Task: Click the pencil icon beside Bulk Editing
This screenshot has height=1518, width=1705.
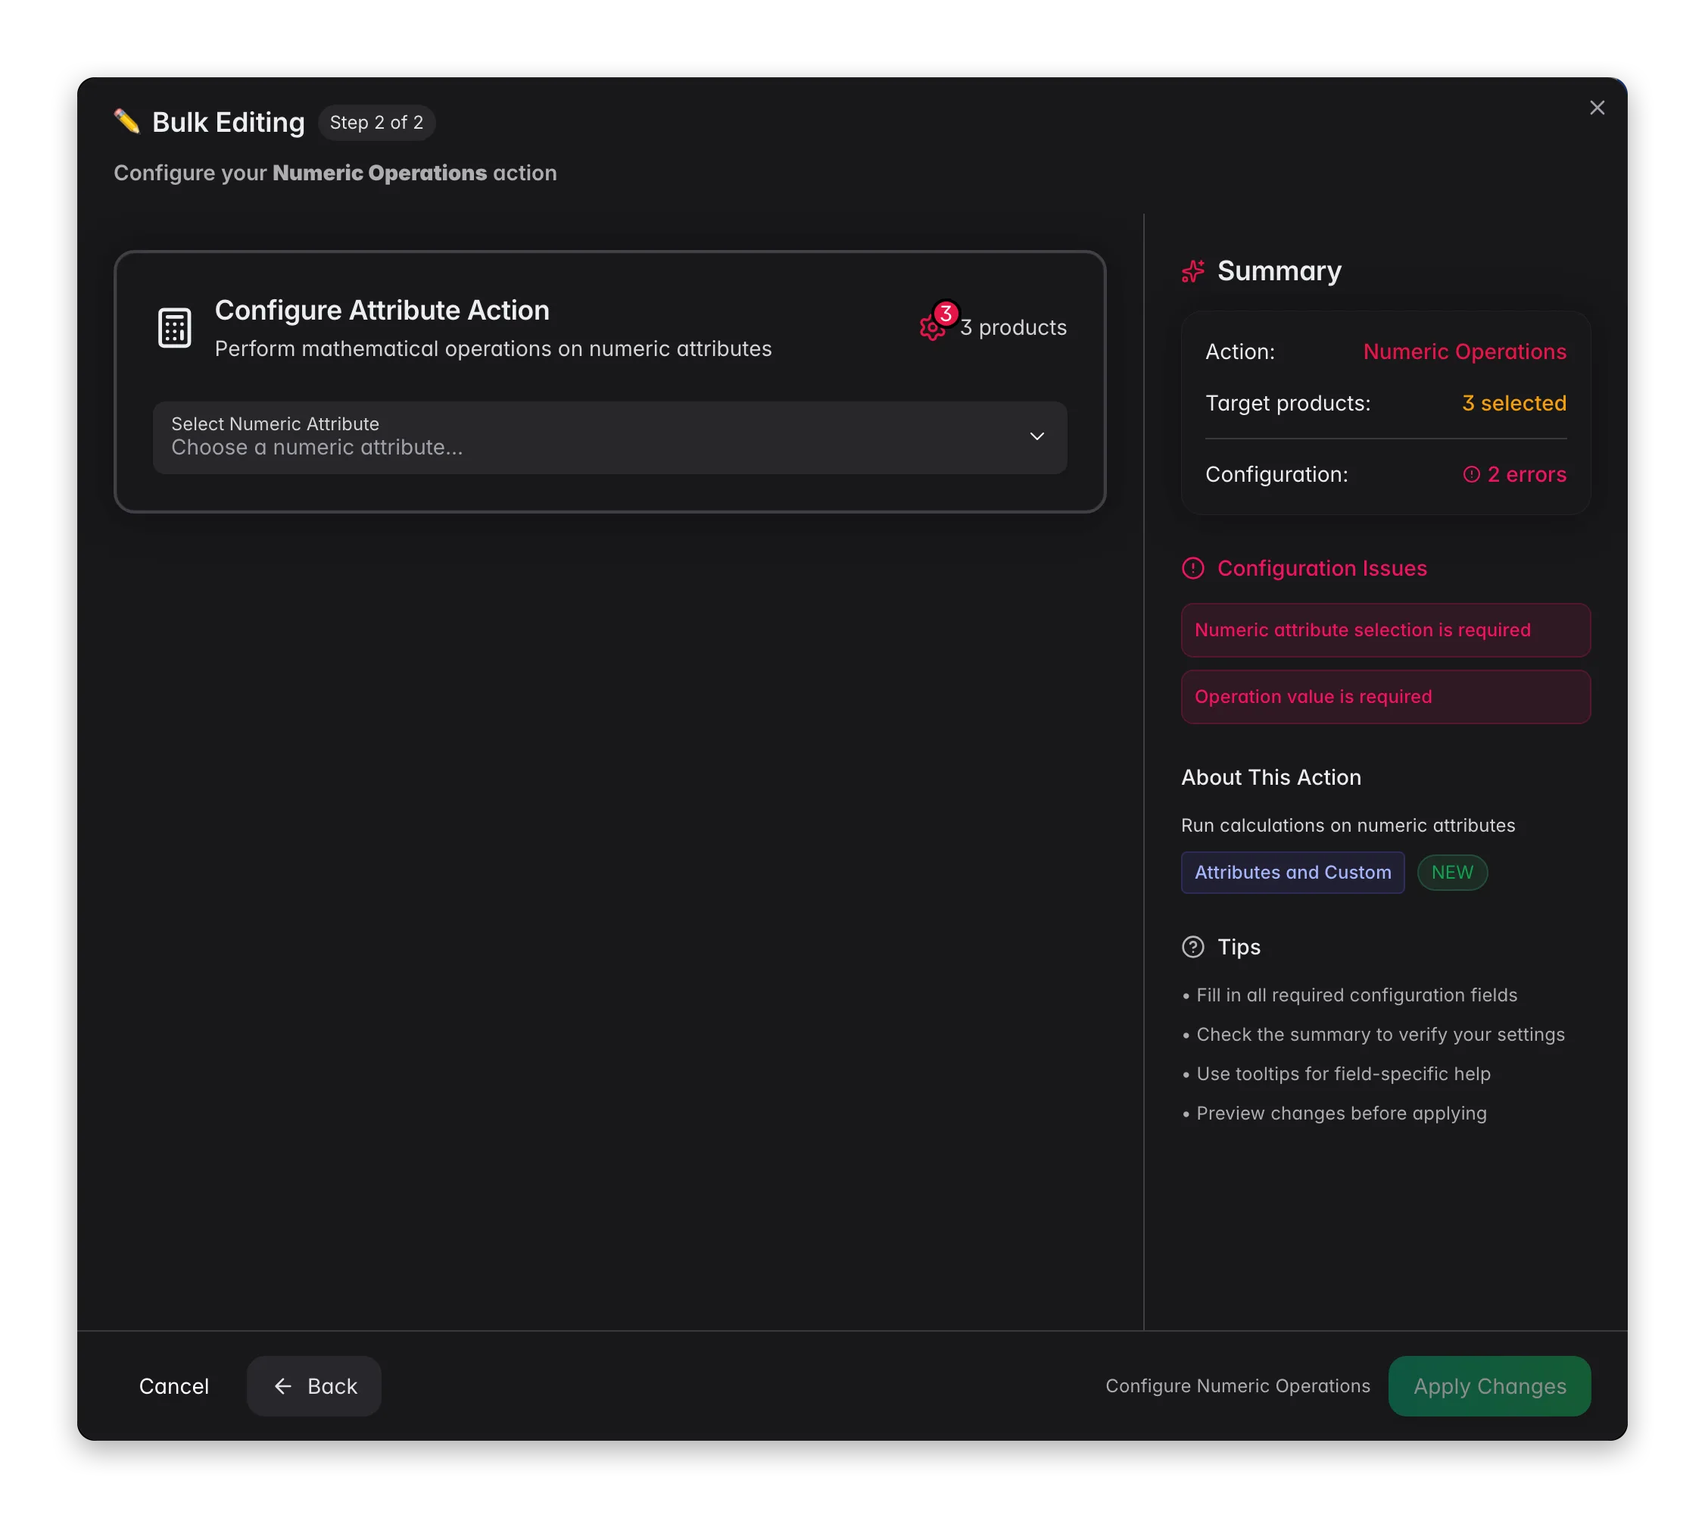Action: 126,122
